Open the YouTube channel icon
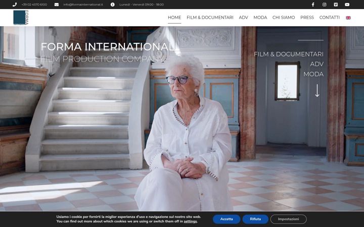 tap(347, 5)
